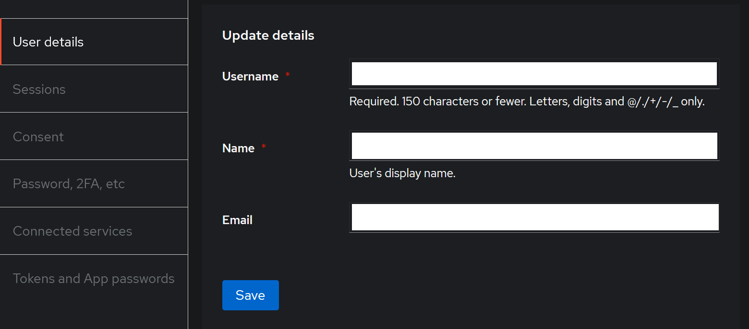Click into the Email input field
Viewport: 749px width, 329px height.
[534, 217]
